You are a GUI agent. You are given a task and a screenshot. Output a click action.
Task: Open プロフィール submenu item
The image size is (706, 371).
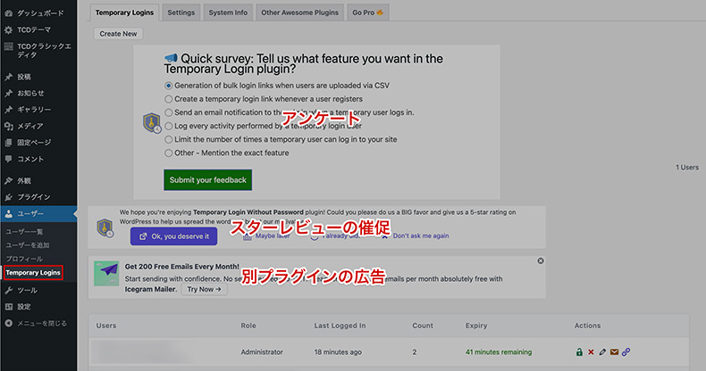[24, 259]
